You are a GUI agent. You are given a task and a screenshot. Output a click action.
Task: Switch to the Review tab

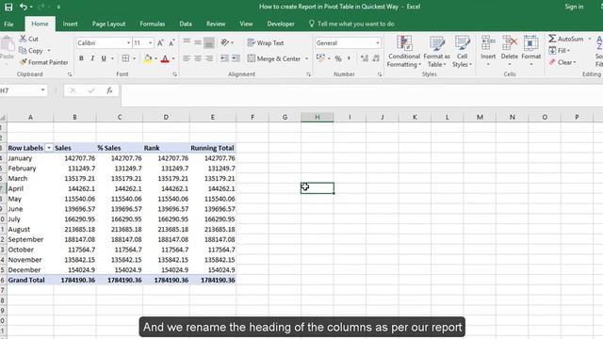coord(216,24)
